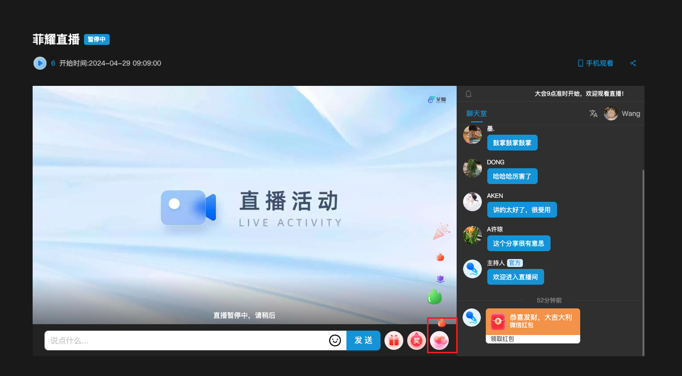Click the 主持人 host avatar
The width and height of the screenshot is (682, 376).
click(x=472, y=269)
